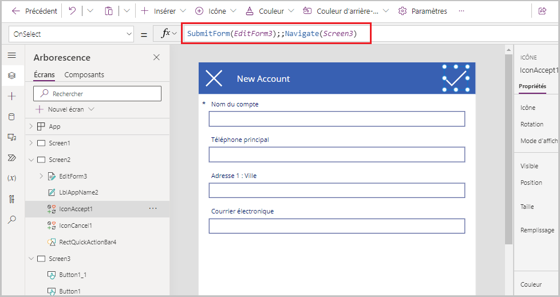This screenshot has height=297, width=560.
Task: Click the Rotation property label
Action: 532,124
